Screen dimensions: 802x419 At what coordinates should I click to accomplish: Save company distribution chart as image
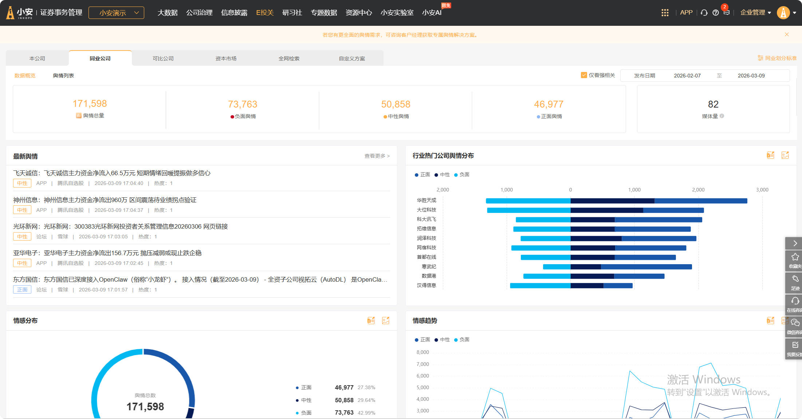pos(785,156)
